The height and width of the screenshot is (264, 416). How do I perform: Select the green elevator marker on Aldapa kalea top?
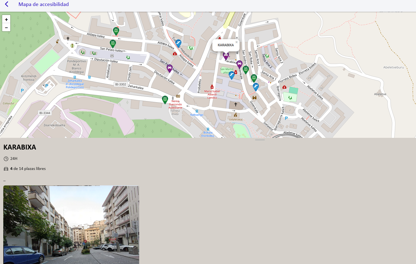pos(116,31)
